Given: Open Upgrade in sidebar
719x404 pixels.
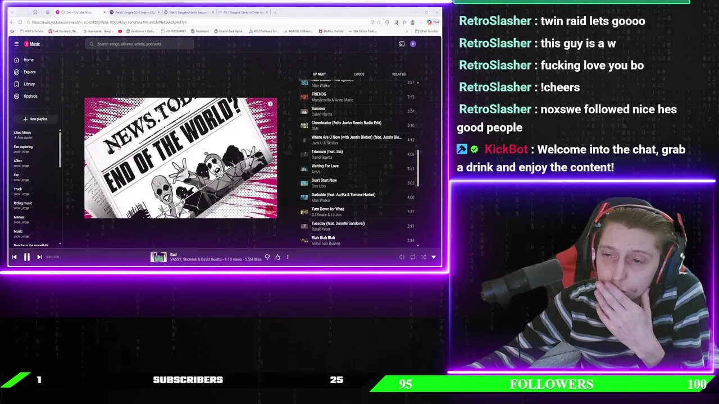Looking at the screenshot, I should tap(26, 96).
